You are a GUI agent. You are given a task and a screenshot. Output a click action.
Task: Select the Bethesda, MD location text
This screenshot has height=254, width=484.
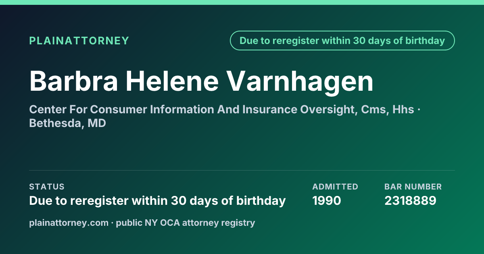tap(67, 123)
